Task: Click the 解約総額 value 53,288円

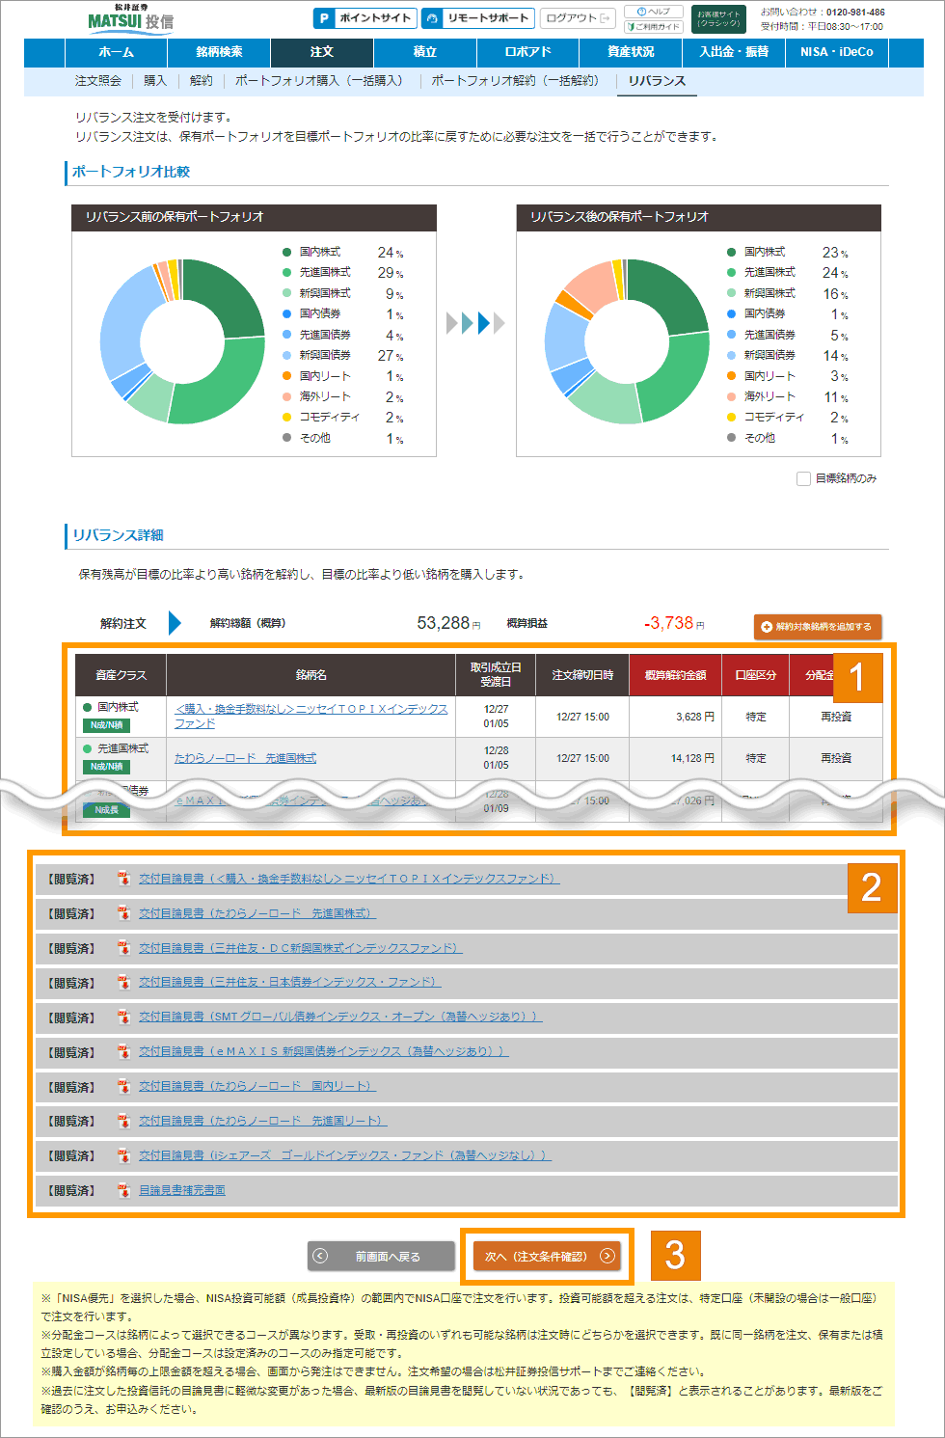Action: tap(448, 623)
